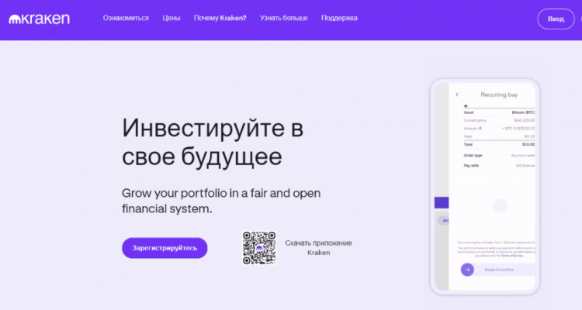Click the Kraken logo

pyautogui.click(x=39, y=19)
